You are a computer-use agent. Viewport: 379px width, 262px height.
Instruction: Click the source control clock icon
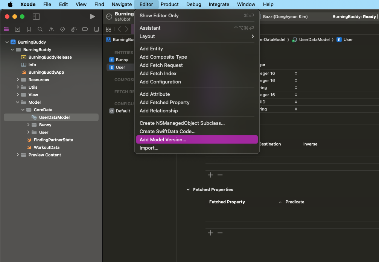109,17
